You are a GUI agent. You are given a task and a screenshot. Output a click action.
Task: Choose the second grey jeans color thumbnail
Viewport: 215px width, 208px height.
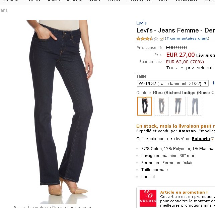pos(161,106)
